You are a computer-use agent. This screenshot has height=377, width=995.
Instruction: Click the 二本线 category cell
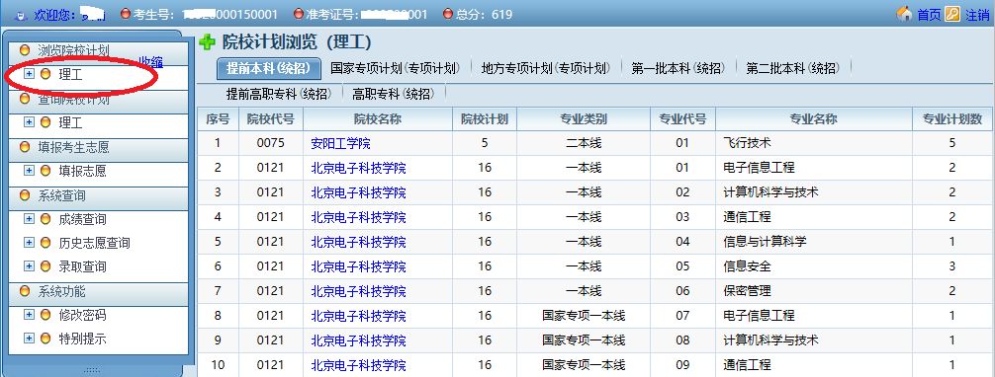coord(584,143)
